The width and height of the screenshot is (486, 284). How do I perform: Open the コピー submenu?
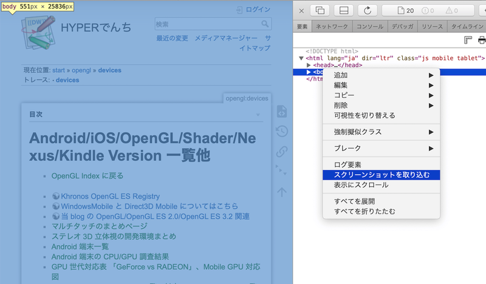click(x=382, y=95)
